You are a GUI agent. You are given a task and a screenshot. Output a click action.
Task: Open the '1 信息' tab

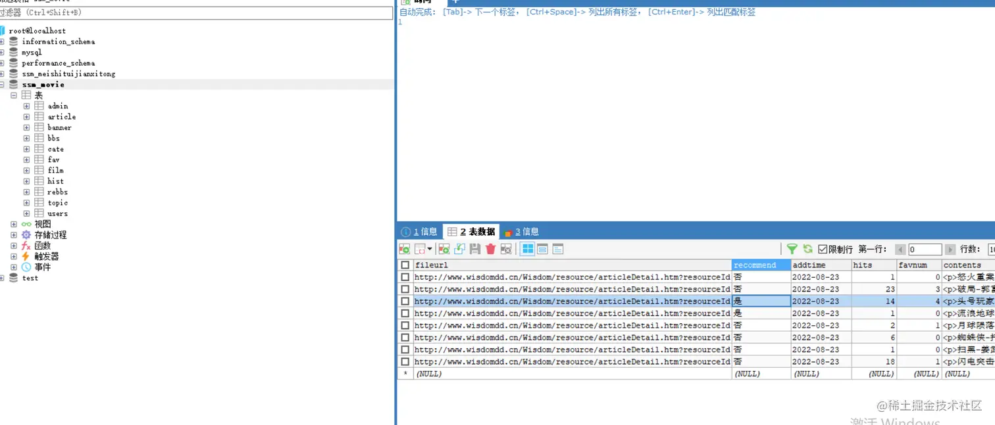pyautogui.click(x=420, y=232)
